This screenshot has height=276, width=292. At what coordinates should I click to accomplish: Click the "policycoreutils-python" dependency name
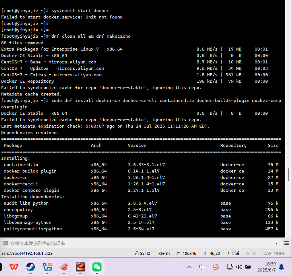[x=33, y=229]
